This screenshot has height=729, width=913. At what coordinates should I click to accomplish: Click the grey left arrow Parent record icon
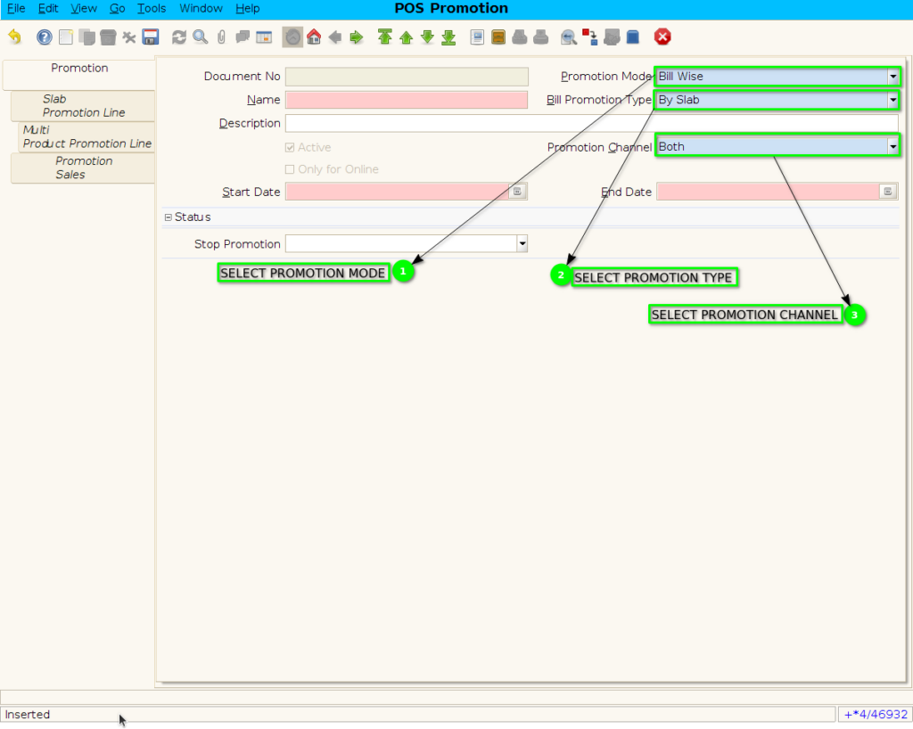pyautogui.click(x=335, y=37)
